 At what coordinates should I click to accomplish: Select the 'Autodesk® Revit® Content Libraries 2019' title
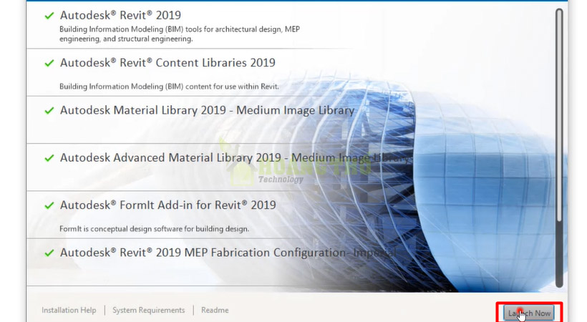point(168,62)
